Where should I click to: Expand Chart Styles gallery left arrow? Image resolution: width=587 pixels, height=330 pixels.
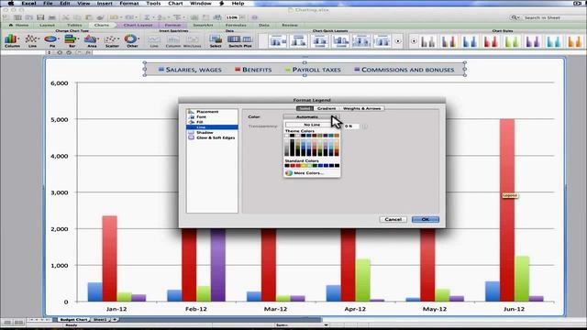(414, 41)
